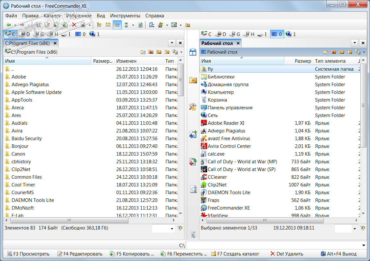Open the right panel tab list dropdown

pyautogui.click(x=355, y=43)
